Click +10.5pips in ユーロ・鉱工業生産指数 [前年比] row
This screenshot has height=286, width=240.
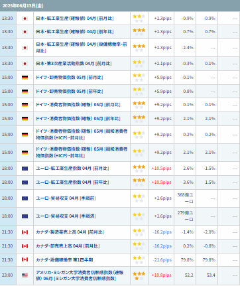coord(162,182)
